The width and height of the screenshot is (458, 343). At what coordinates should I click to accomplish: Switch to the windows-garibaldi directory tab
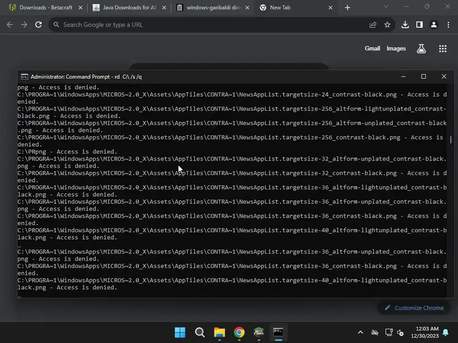(x=213, y=8)
